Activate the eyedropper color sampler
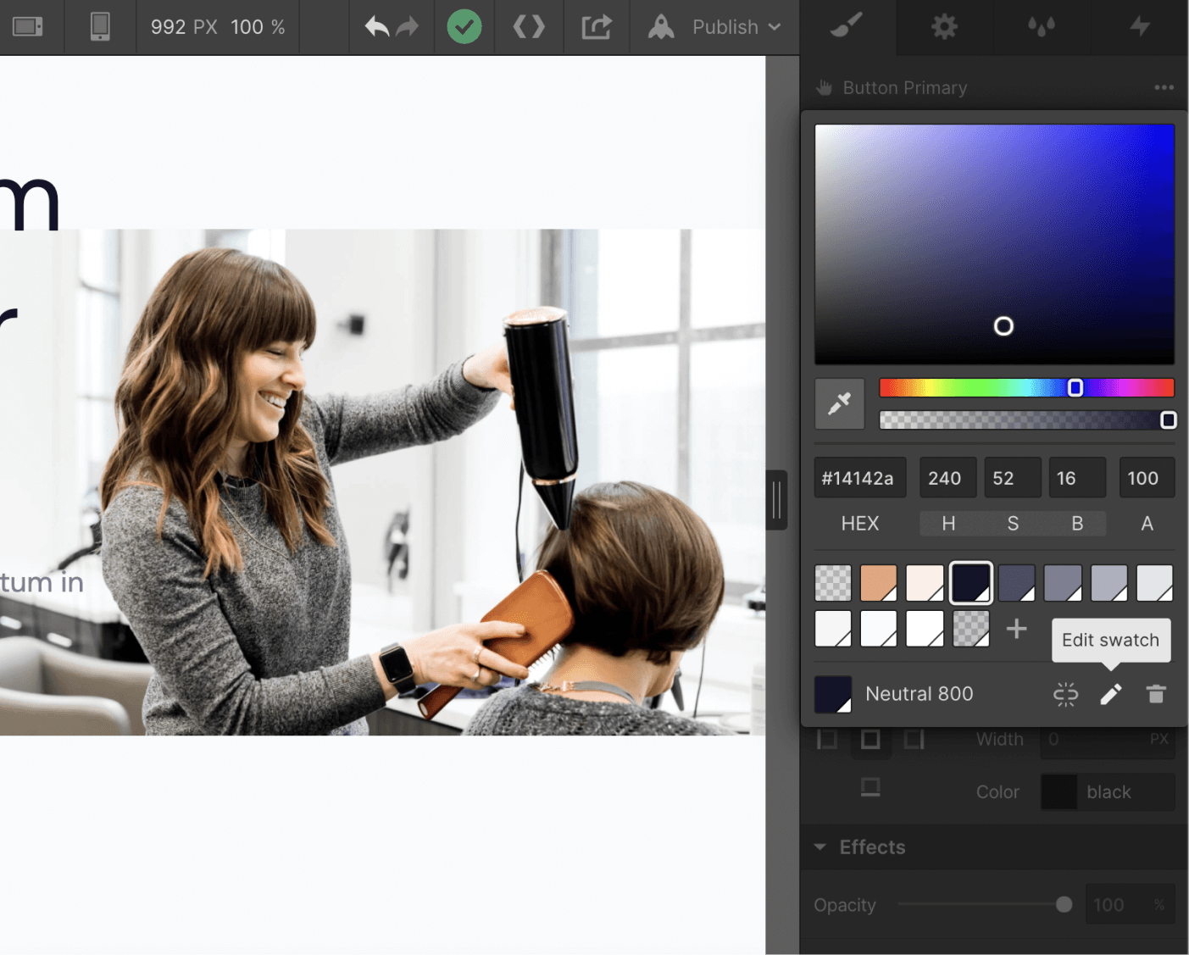Screen dimensions: 1189x955 pos(839,403)
